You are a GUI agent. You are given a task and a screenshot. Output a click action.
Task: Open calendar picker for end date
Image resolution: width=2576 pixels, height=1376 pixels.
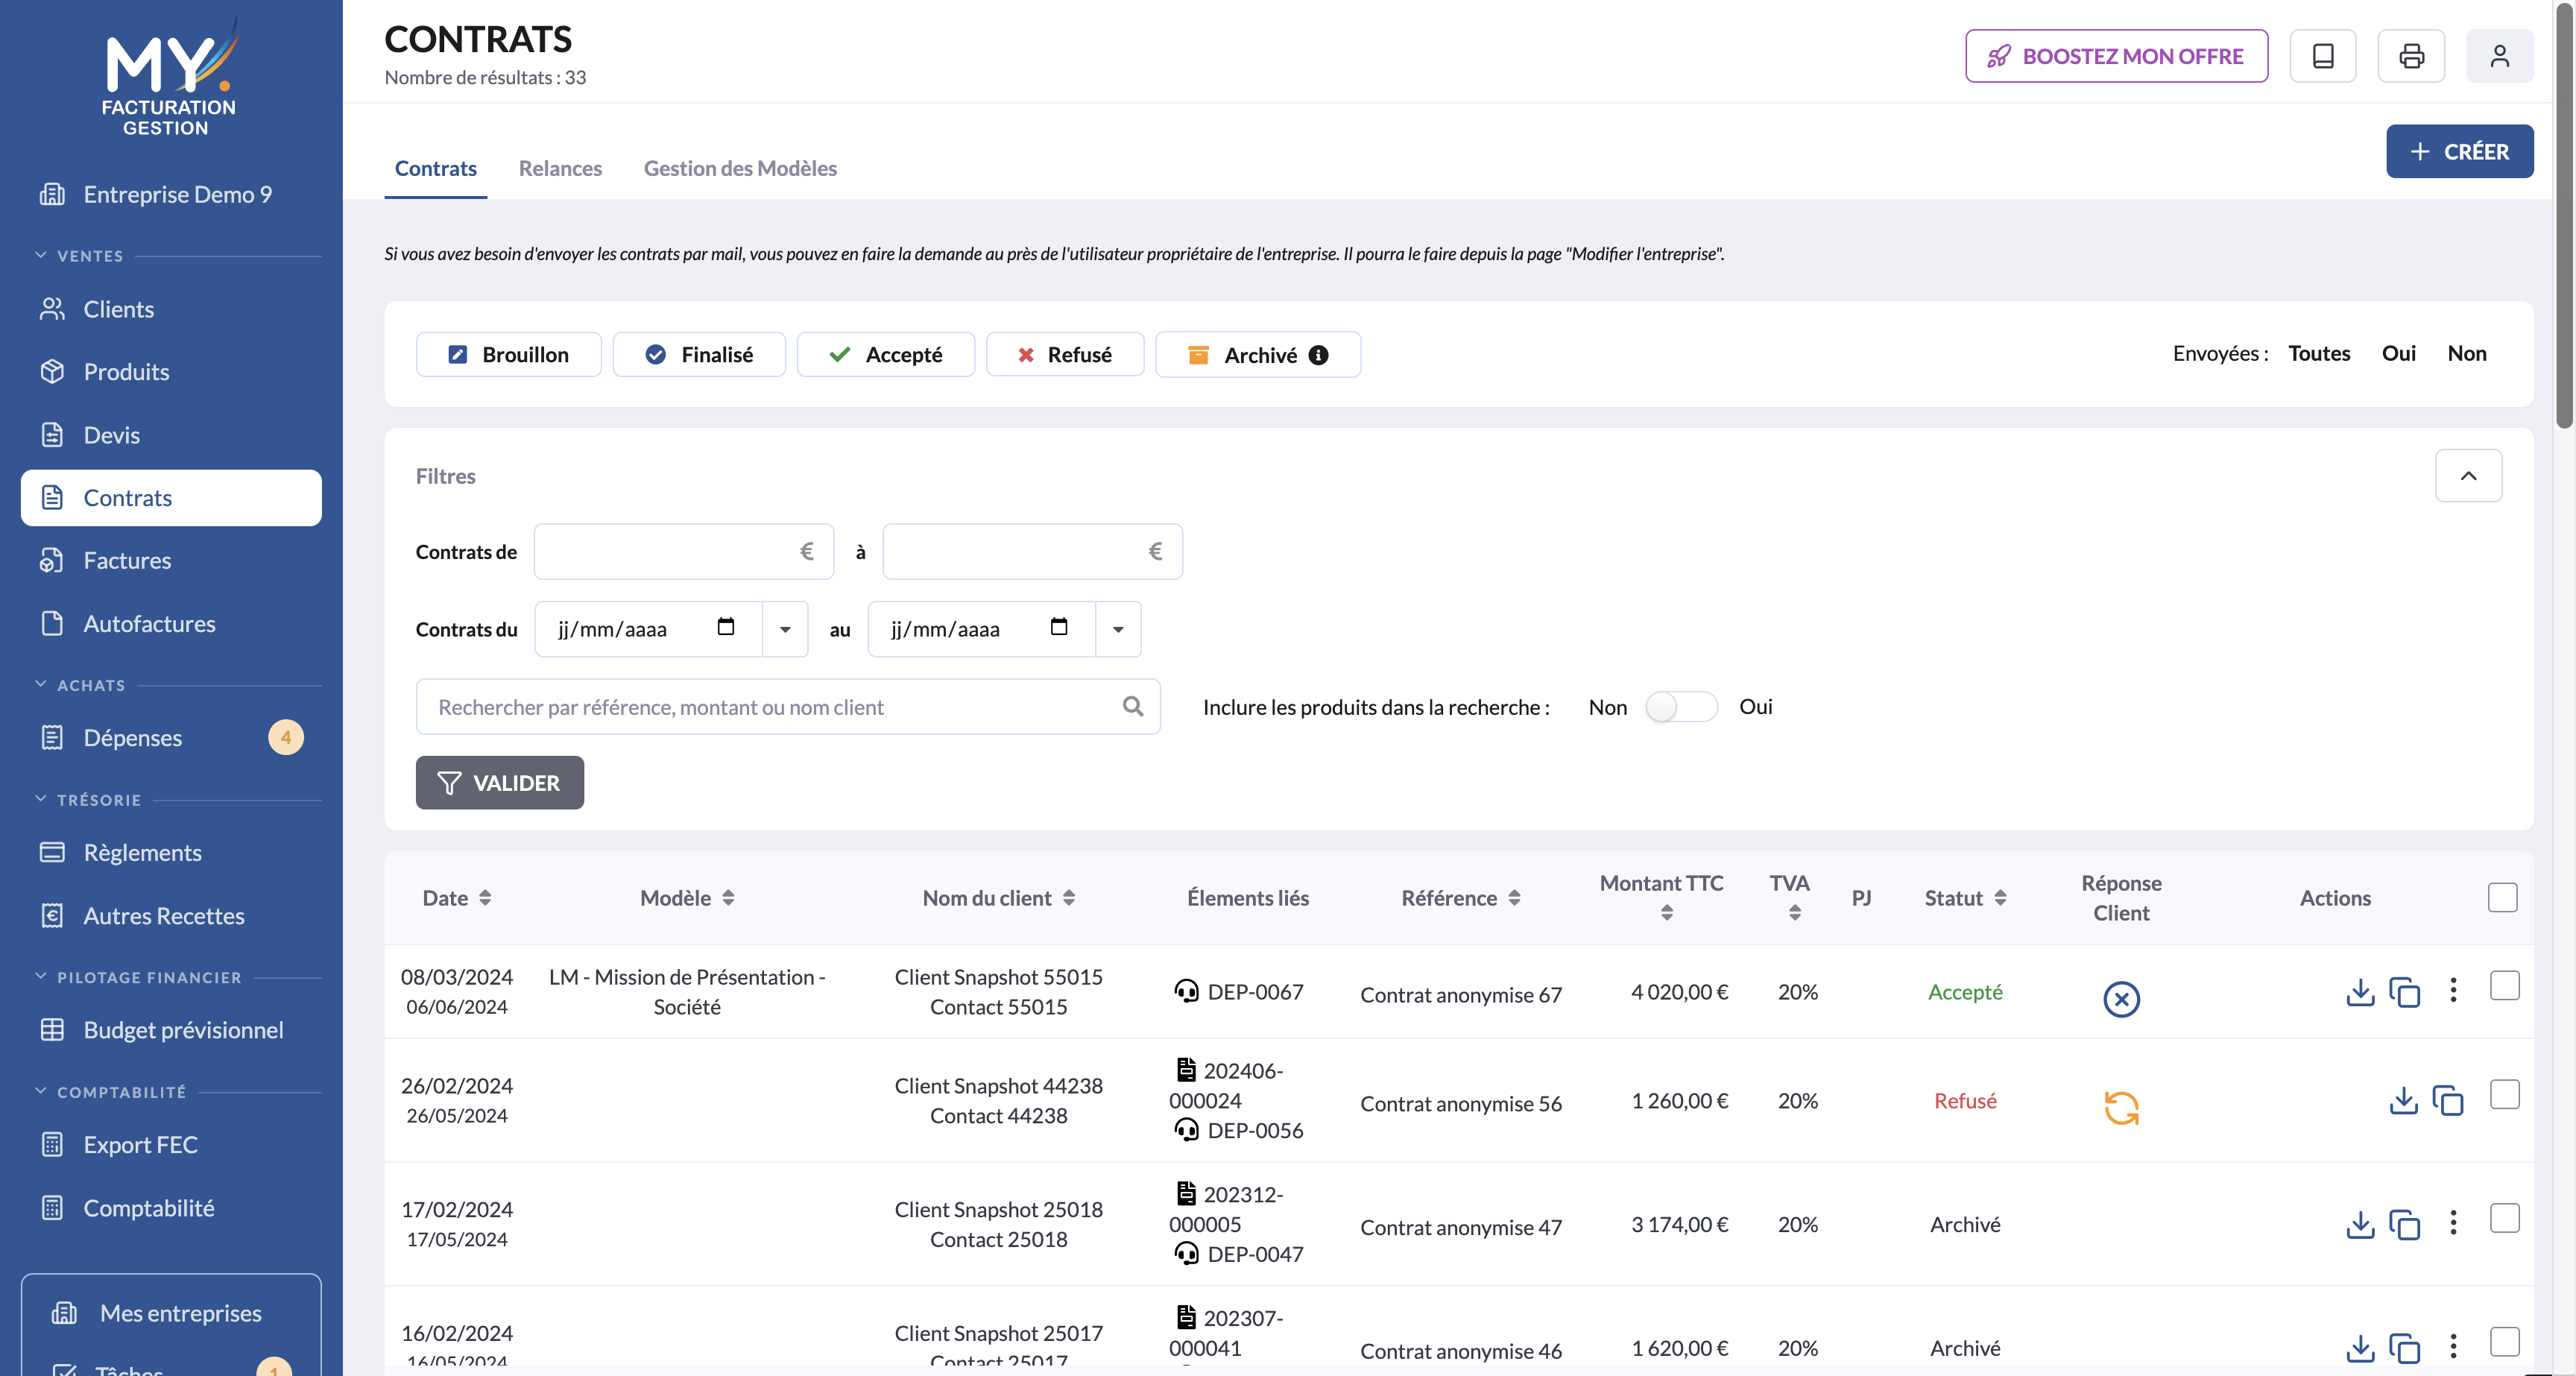coord(1059,627)
